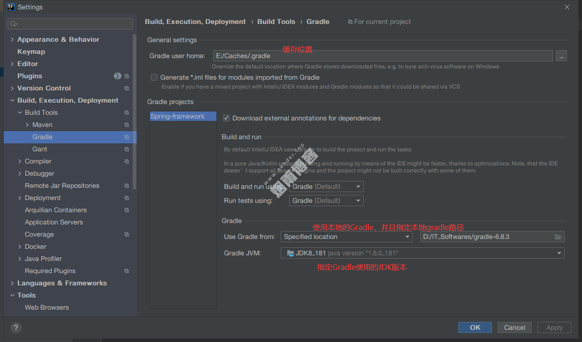The width and height of the screenshot is (582, 342).
Task: Click the folder browse icon for Gradle path
Action: click(x=558, y=237)
